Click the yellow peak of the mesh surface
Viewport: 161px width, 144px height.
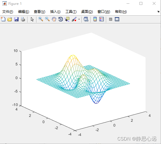[x=73, y=55]
